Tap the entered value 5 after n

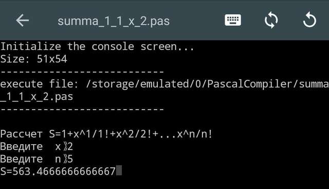(x=70, y=159)
